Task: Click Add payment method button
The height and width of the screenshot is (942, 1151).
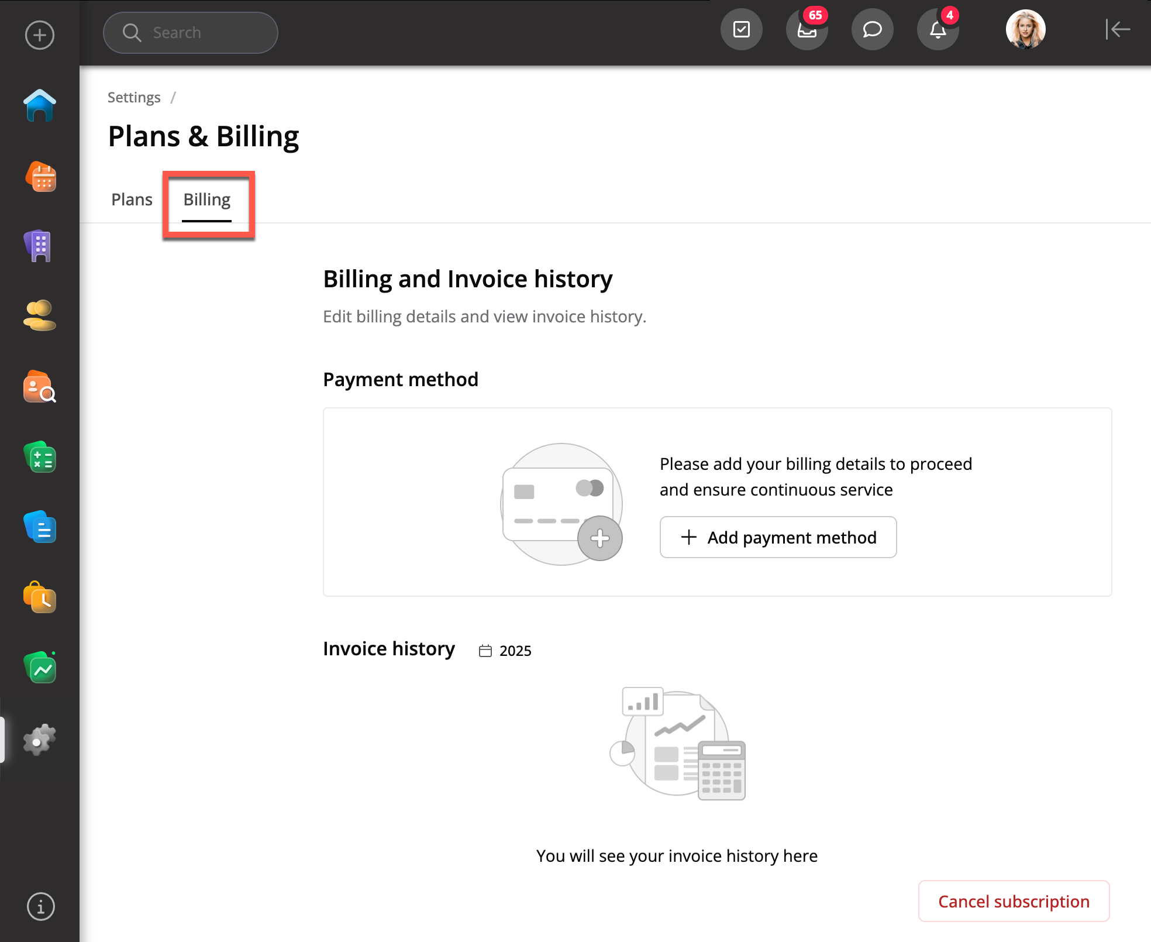Action: (x=778, y=537)
